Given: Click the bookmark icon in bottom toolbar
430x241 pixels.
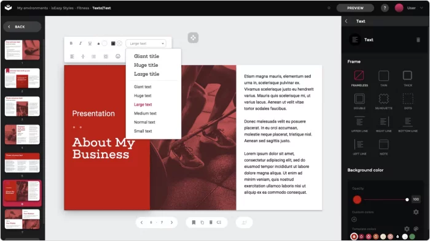Looking at the screenshot, I should [193, 223].
